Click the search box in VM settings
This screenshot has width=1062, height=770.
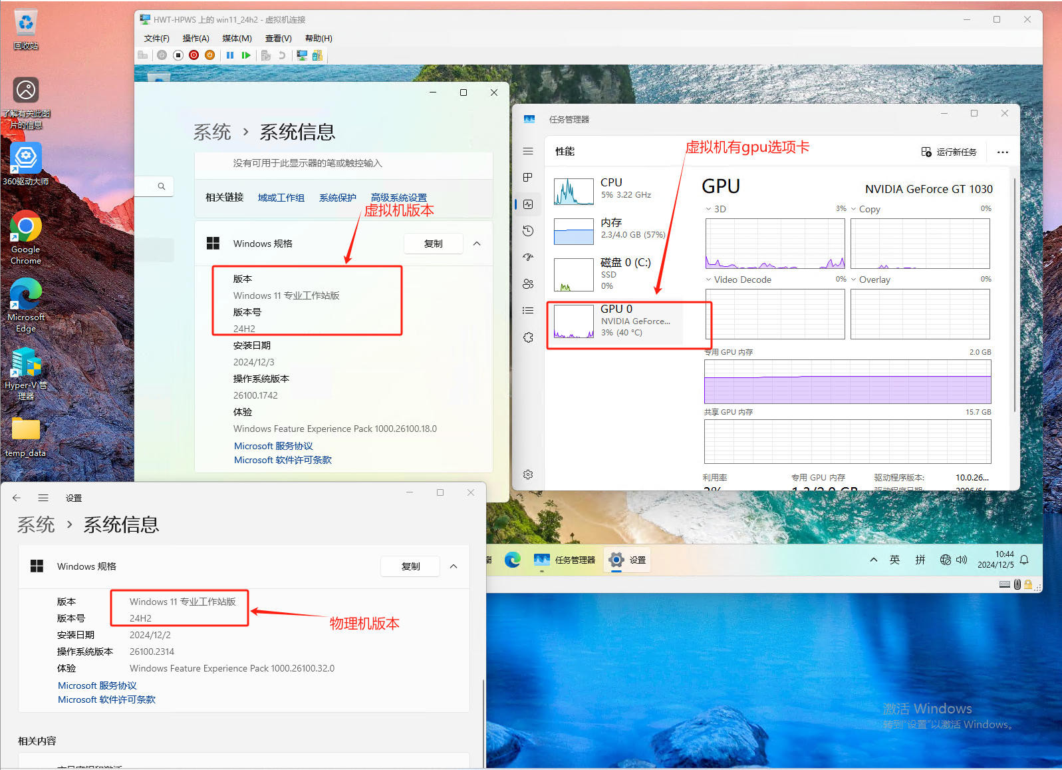[x=154, y=186]
